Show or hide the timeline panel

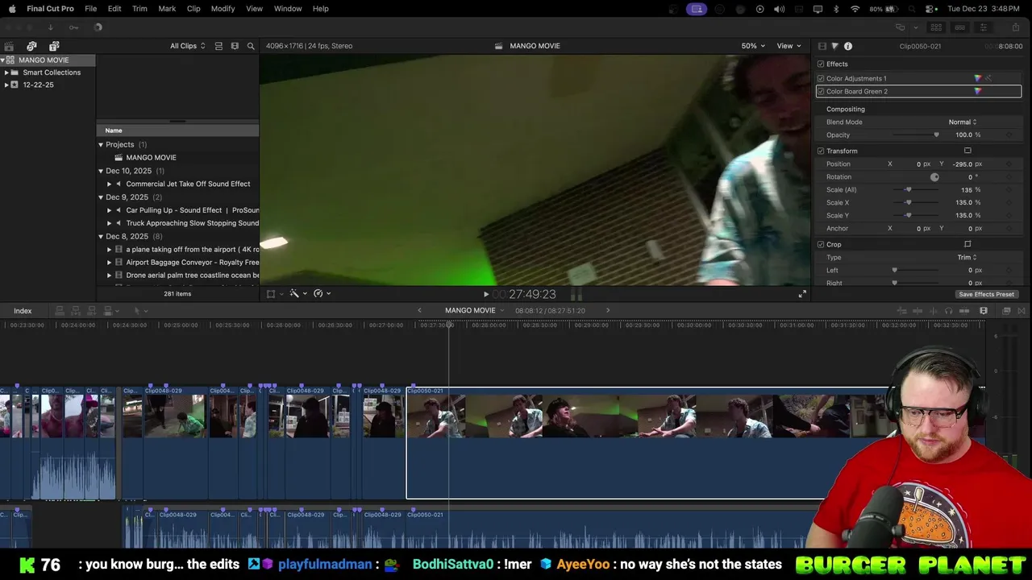point(959,27)
